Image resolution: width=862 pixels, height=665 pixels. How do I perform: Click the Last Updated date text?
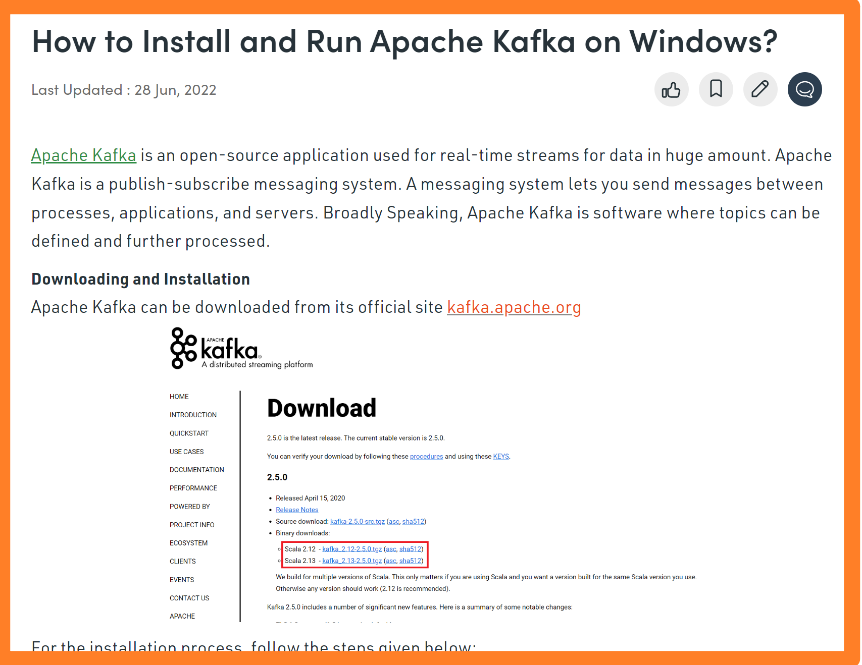click(124, 90)
